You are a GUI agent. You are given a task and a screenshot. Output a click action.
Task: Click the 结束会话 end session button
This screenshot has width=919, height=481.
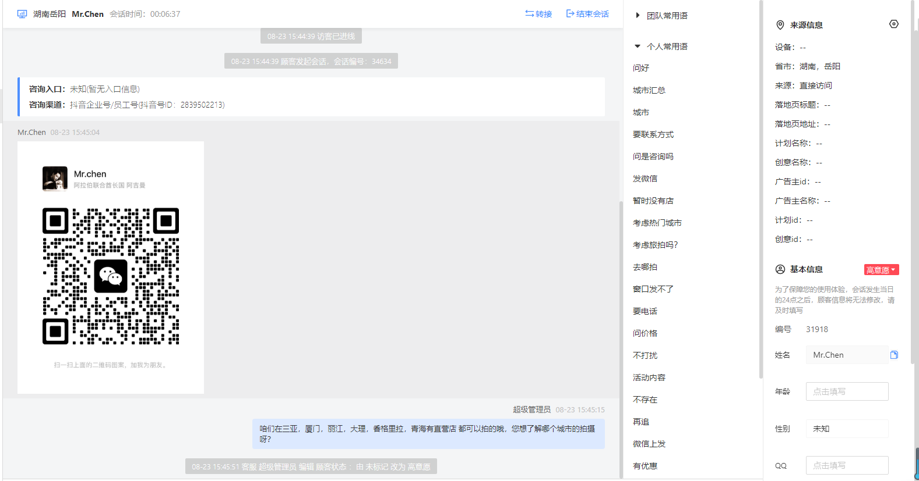(587, 14)
